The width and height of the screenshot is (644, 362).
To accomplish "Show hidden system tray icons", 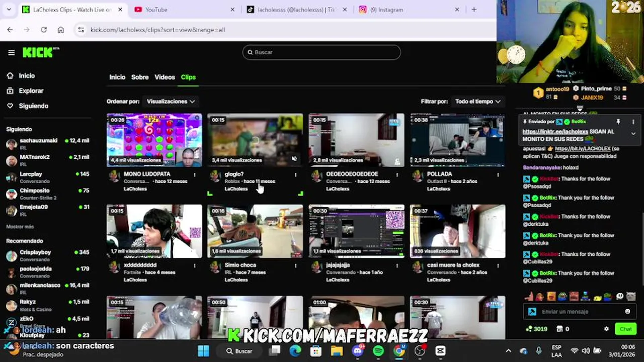I will 508,351.
